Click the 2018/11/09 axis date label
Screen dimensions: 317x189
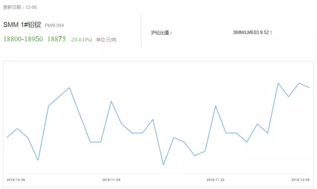tap(111, 180)
